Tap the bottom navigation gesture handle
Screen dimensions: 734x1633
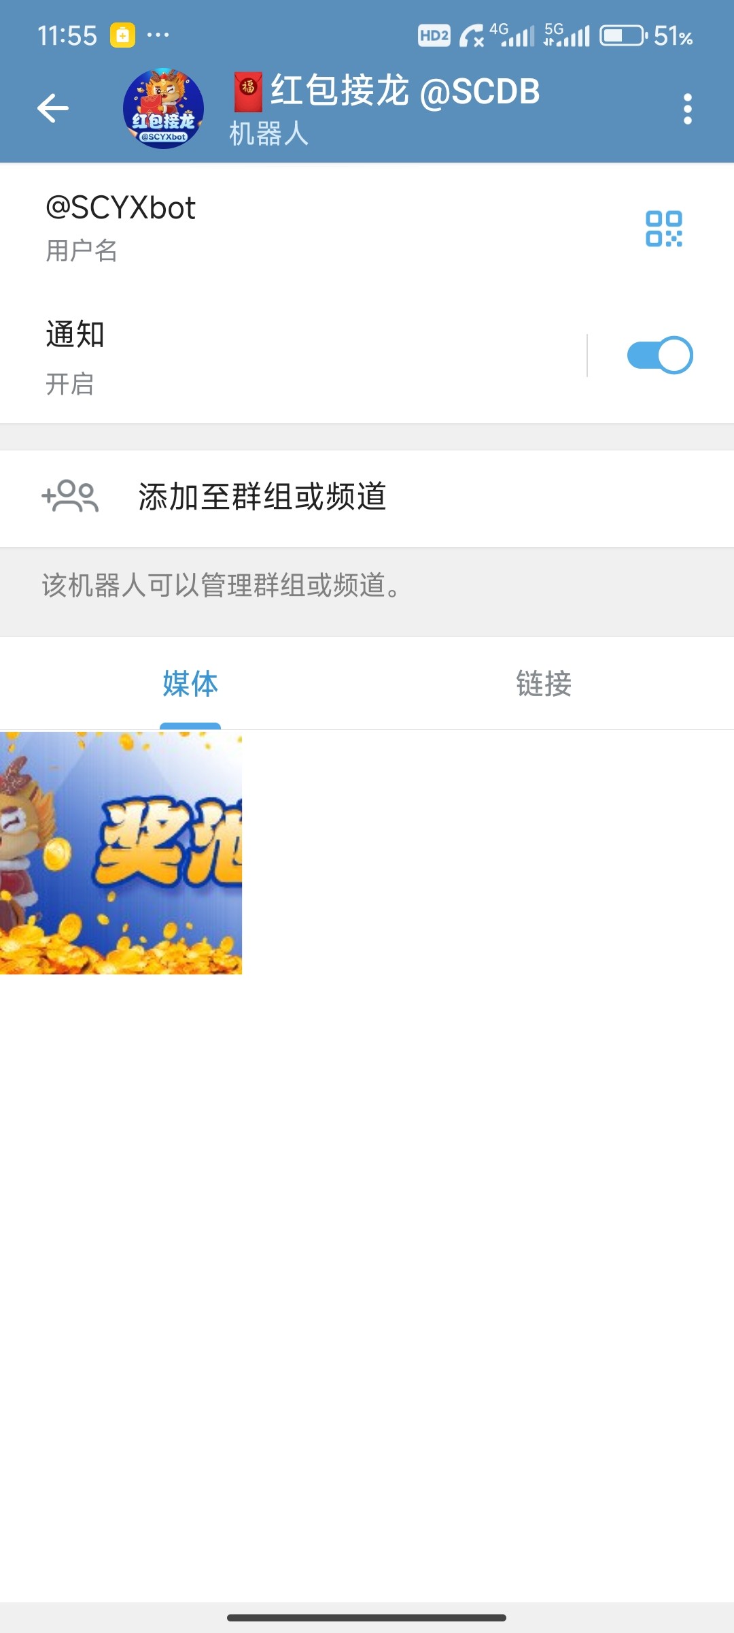[x=367, y=1617]
